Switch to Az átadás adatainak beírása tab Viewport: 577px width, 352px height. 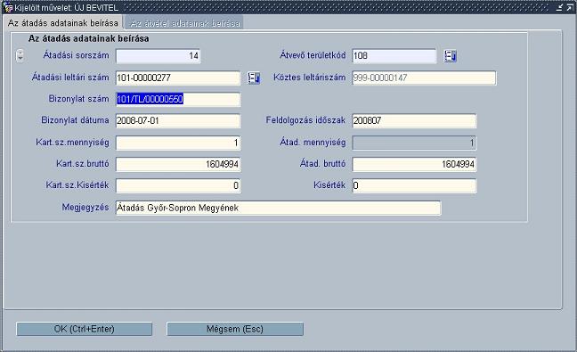(x=63, y=23)
